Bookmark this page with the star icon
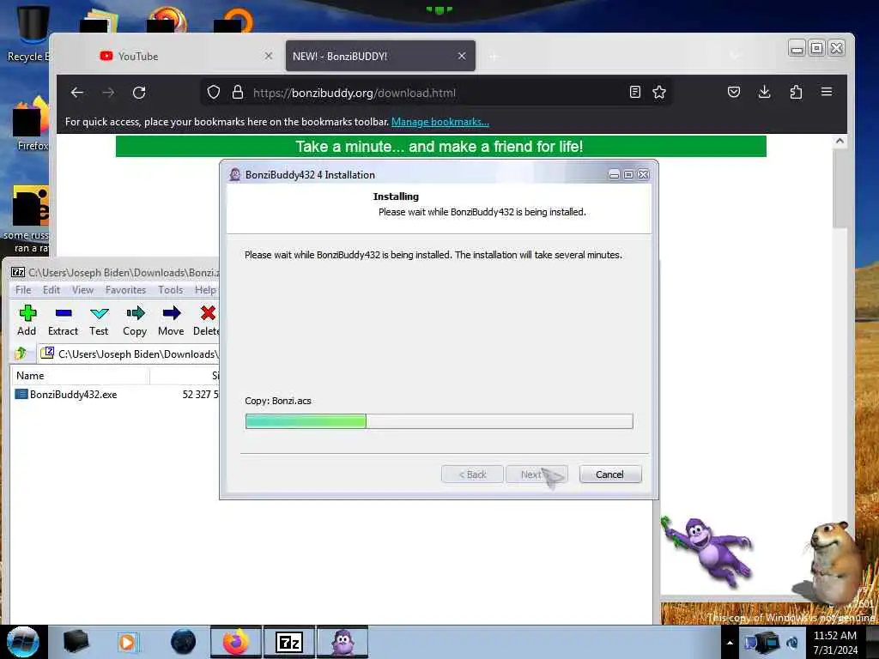This screenshot has width=879, height=659. [x=659, y=92]
